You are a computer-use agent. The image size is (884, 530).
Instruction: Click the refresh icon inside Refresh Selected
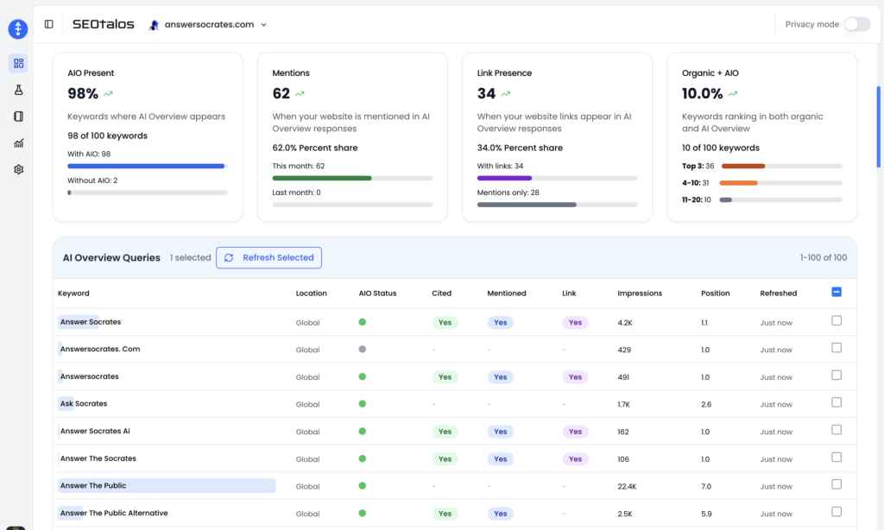228,257
